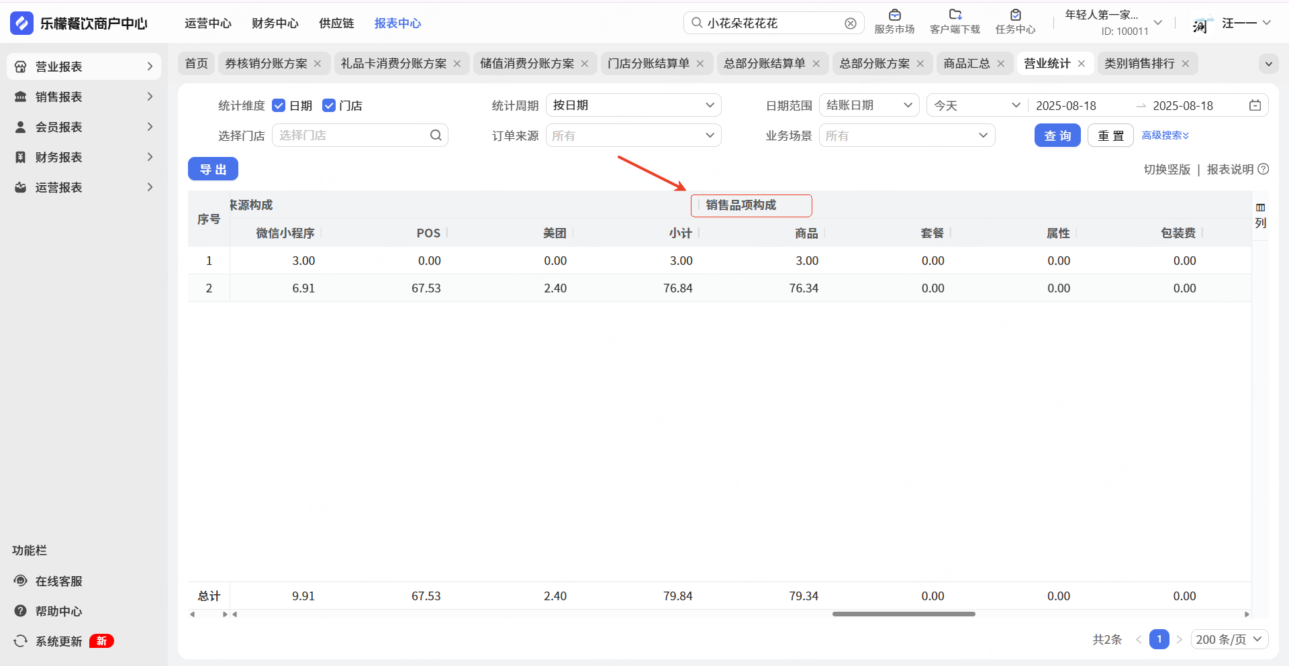This screenshot has width=1289, height=666.
Task: Click the 重置 button
Action: click(1110, 135)
